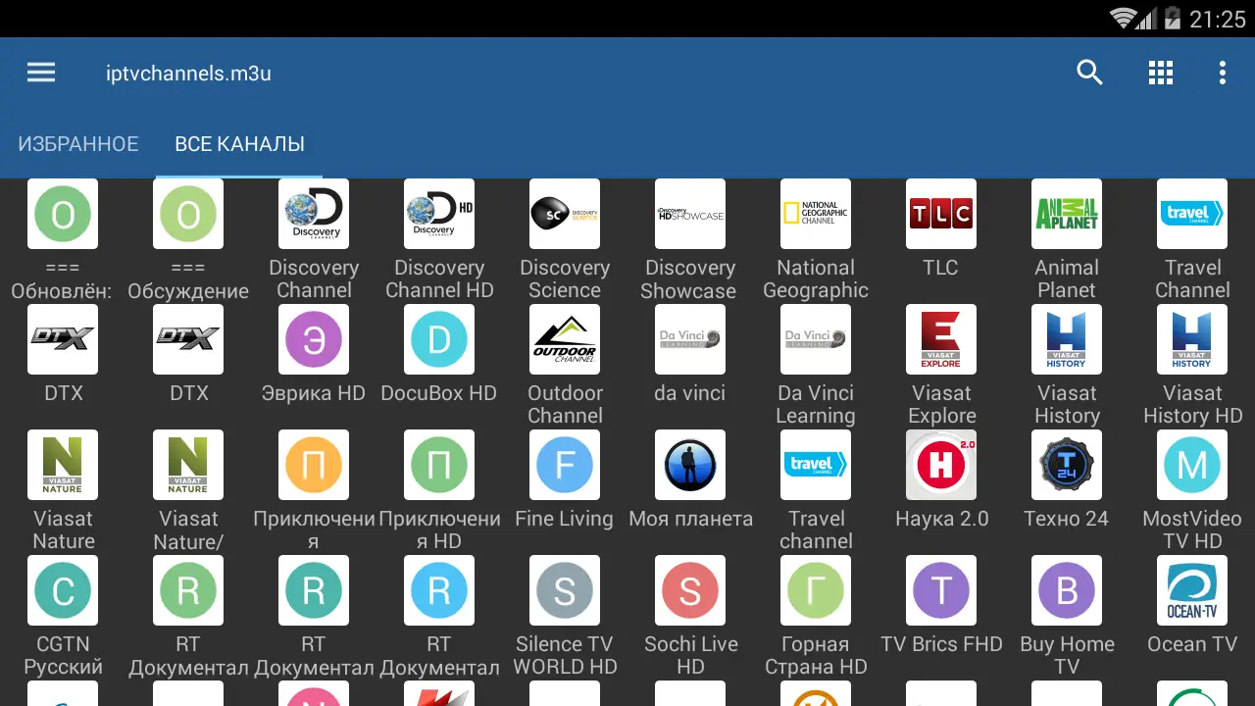Play the Discovery Science channel

[564, 214]
